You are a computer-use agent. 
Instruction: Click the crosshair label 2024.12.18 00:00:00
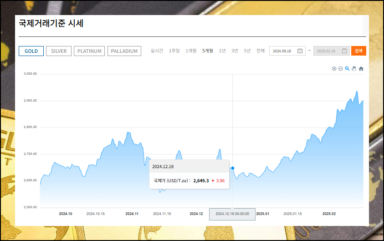(x=232, y=214)
